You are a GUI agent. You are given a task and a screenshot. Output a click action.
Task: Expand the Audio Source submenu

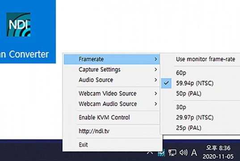(112, 80)
